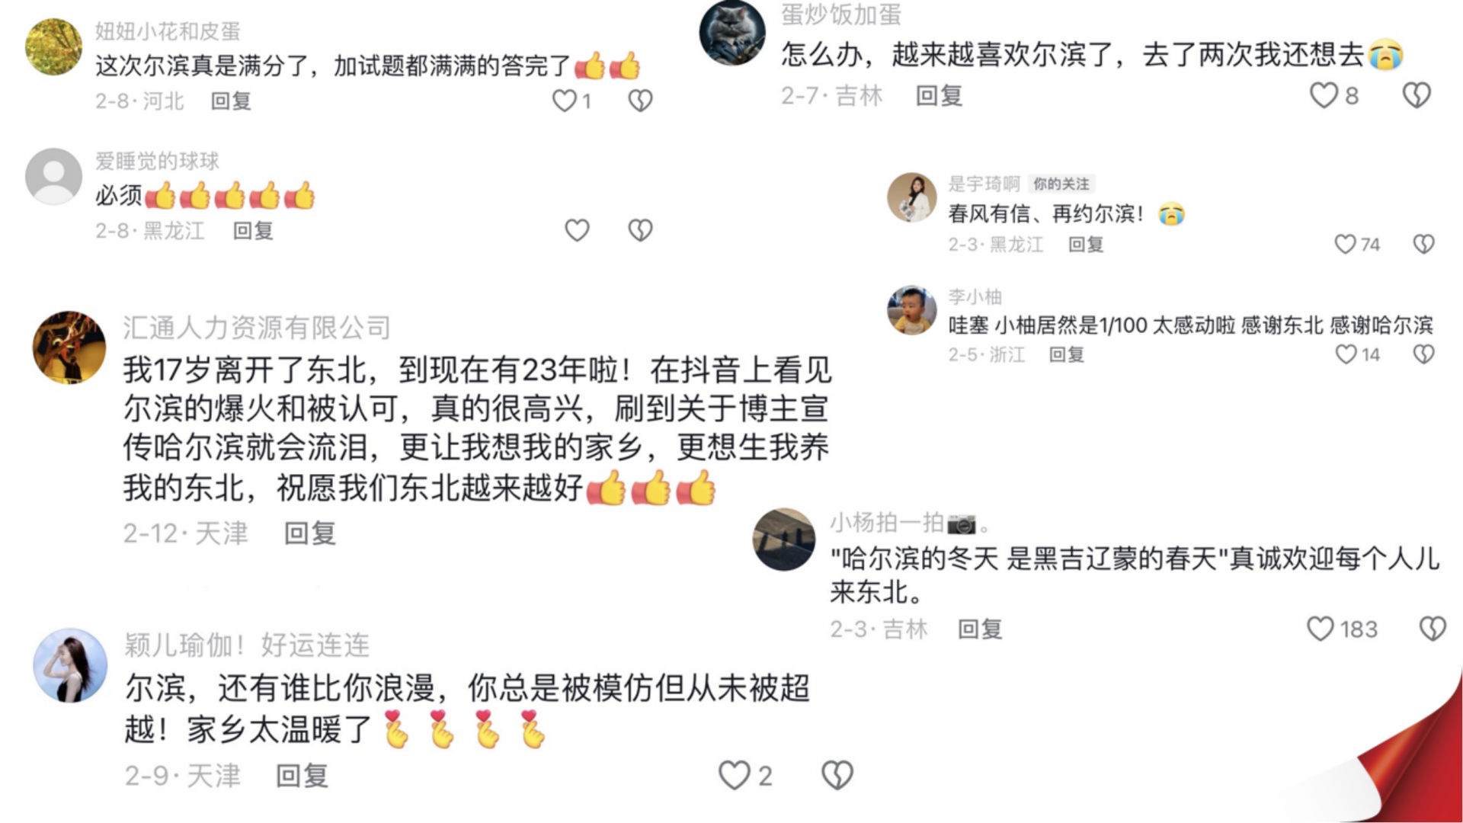Like 蛋炒饭加蛋's comment showing 8 likes

(x=1324, y=96)
